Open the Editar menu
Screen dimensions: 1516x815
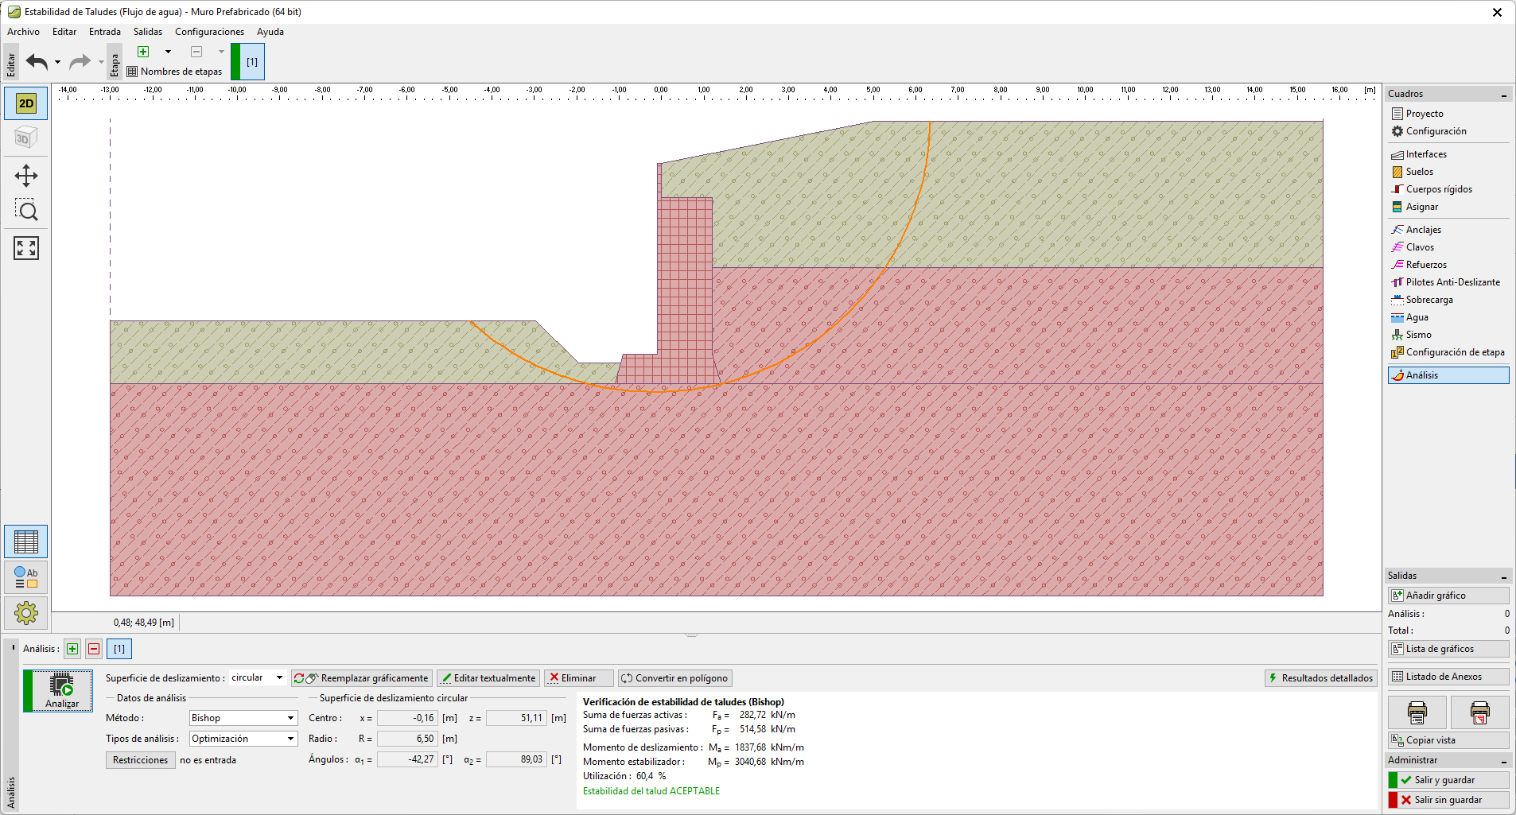(64, 32)
